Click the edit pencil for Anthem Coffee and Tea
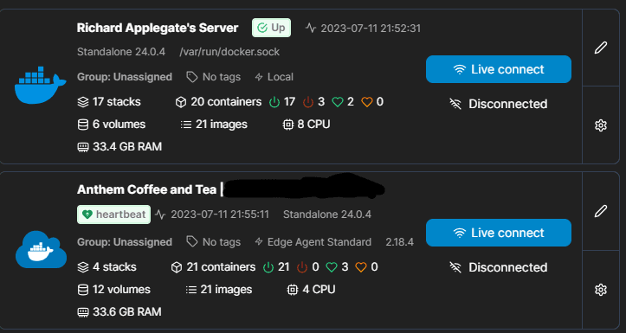626x333 pixels. coord(600,211)
